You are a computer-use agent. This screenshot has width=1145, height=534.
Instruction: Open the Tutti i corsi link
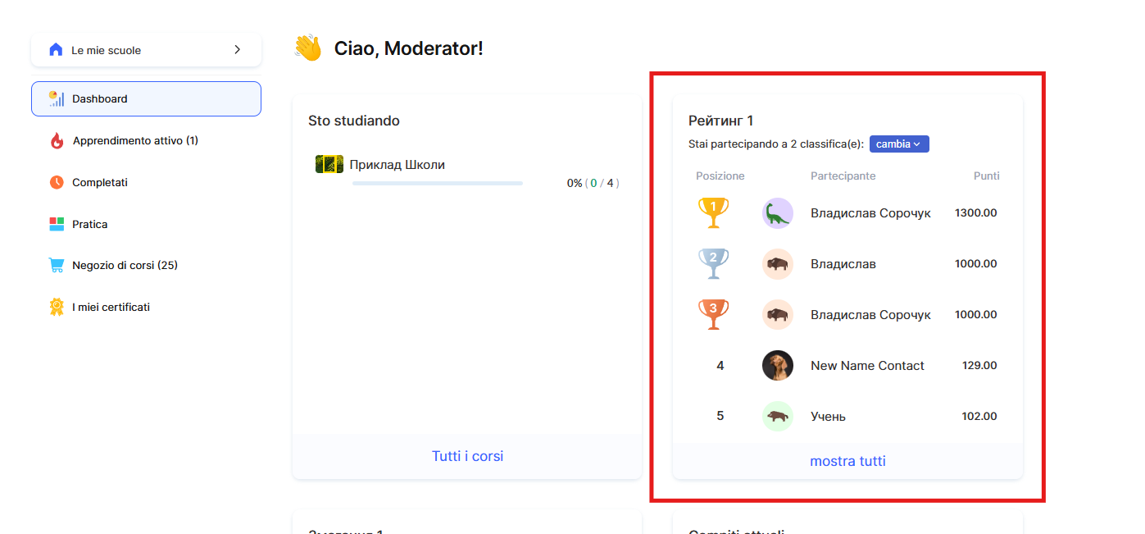click(467, 456)
